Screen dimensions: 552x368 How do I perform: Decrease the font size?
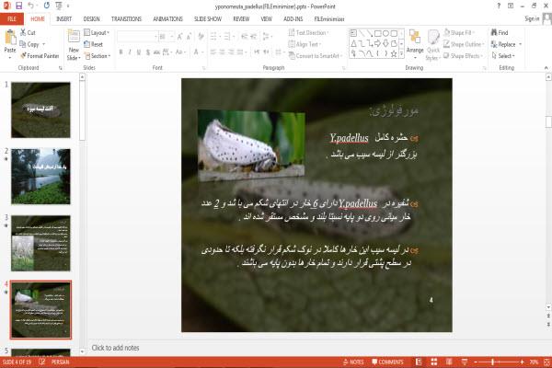(x=189, y=36)
